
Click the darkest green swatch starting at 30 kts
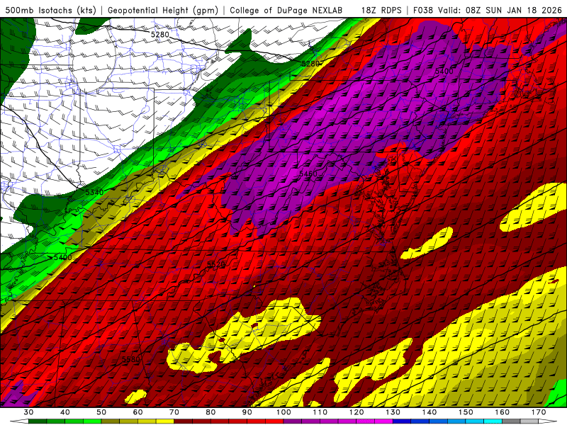38,421
